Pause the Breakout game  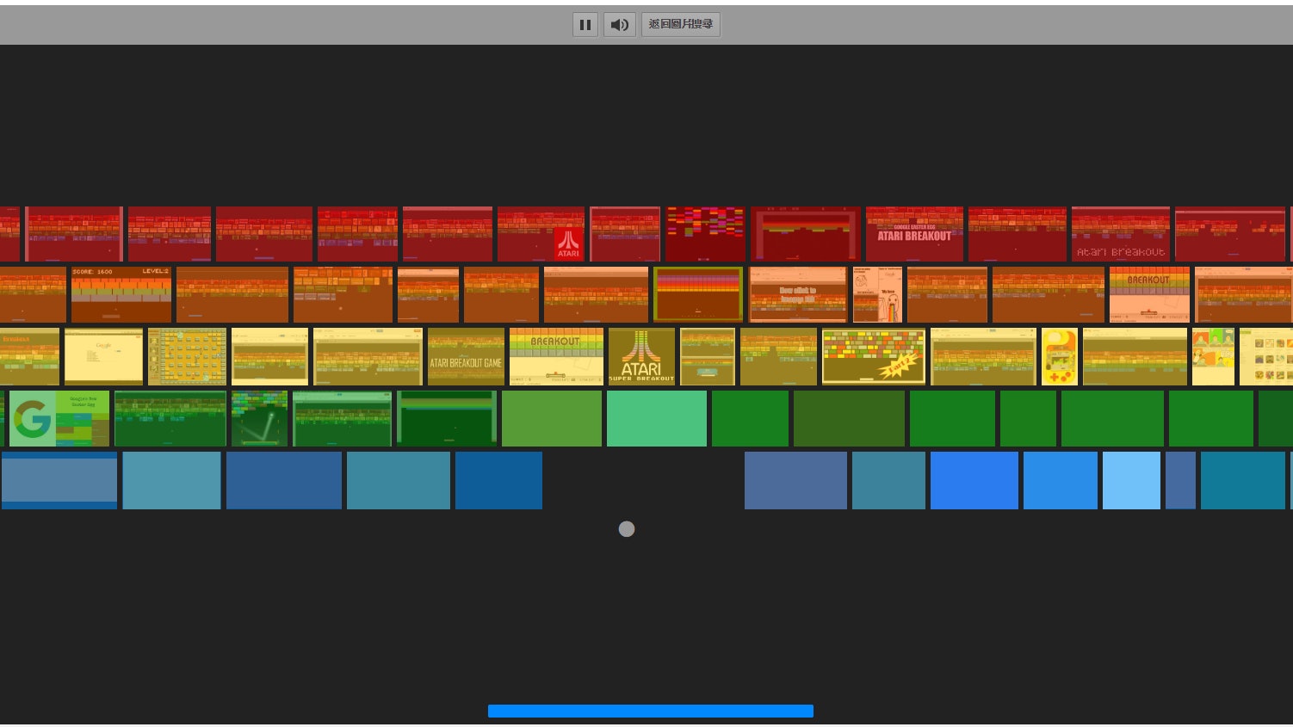click(585, 25)
